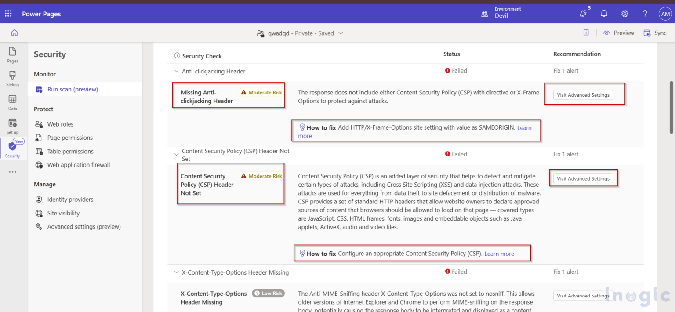This screenshot has height=312, width=675.
Task: Click Visit Advanced Settings for X-Content-Type-Options
Action: click(x=583, y=296)
